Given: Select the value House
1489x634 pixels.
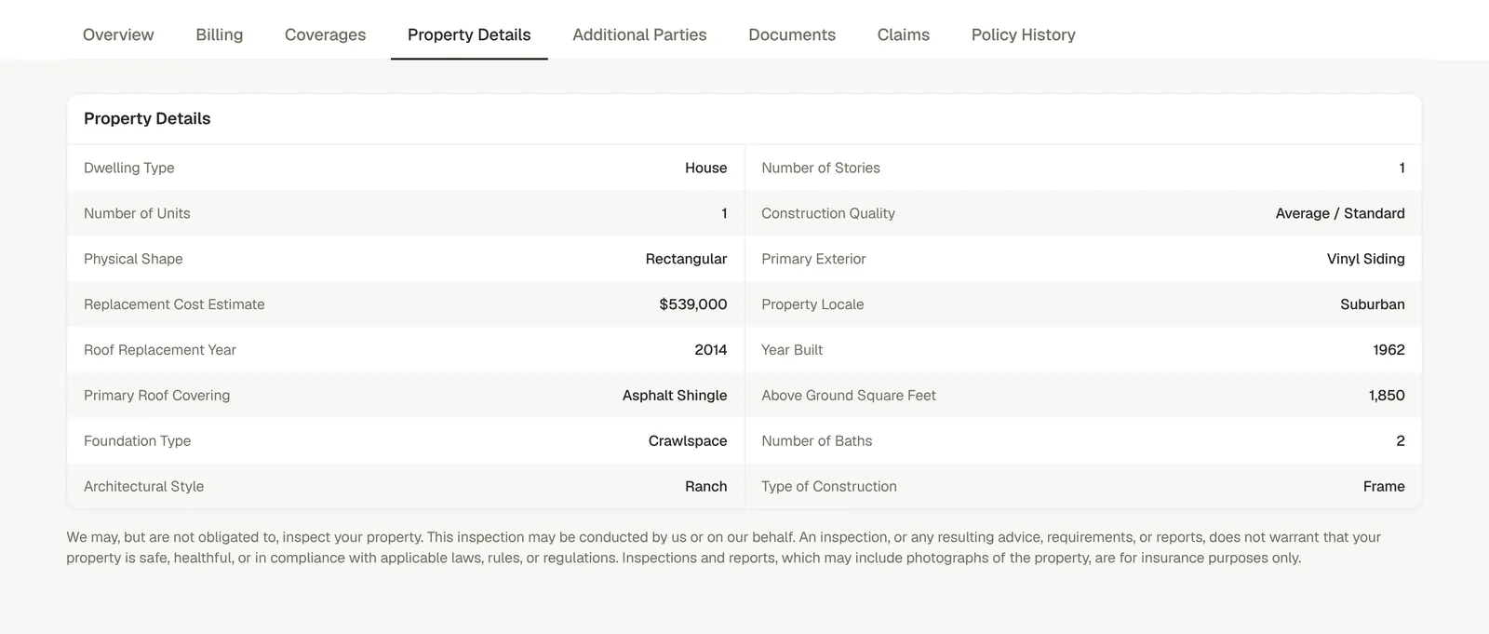Looking at the screenshot, I should [x=705, y=168].
